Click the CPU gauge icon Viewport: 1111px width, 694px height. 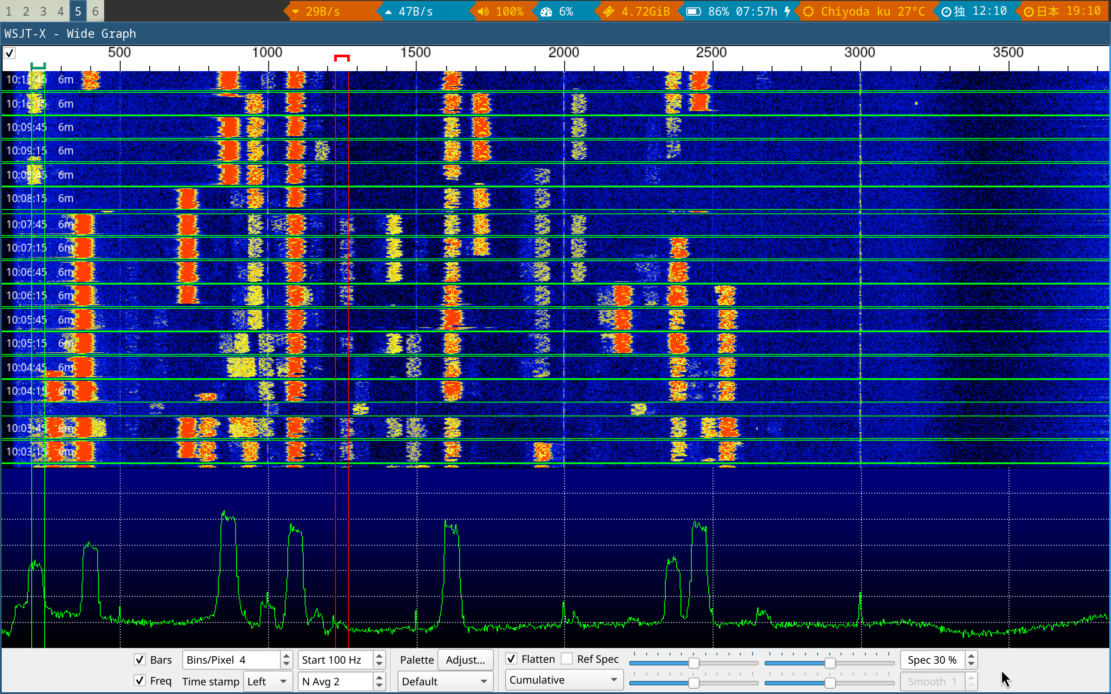pyautogui.click(x=546, y=11)
